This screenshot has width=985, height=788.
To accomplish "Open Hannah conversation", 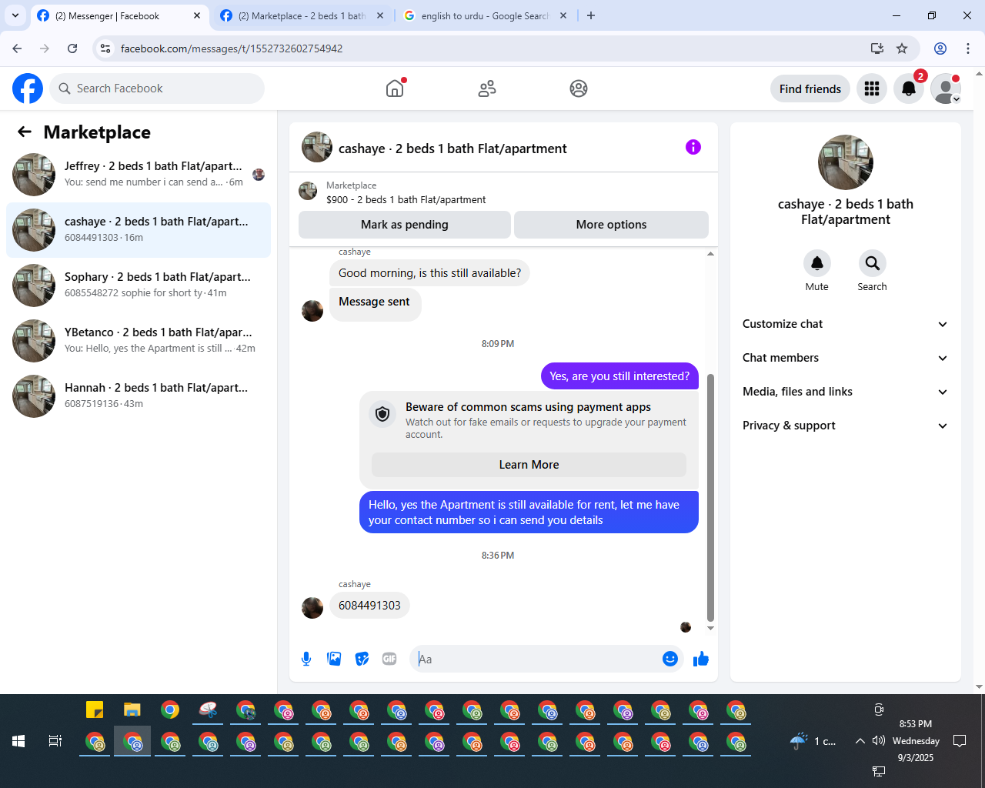I will tap(139, 396).
